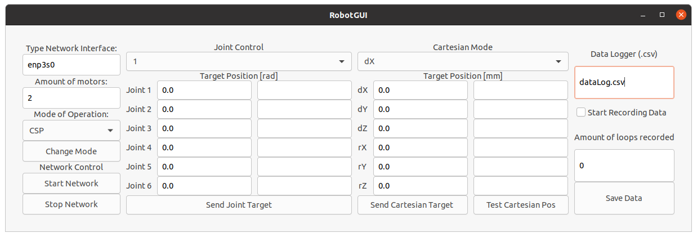Close the RobotGUI window
This screenshot has width=697, height=237.
(x=681, y=15)
